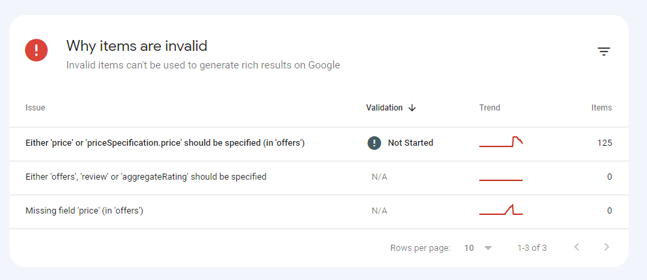Click the Validation column header
The image size is (647, 280).
pyautogui.click(x=384, y=108)
